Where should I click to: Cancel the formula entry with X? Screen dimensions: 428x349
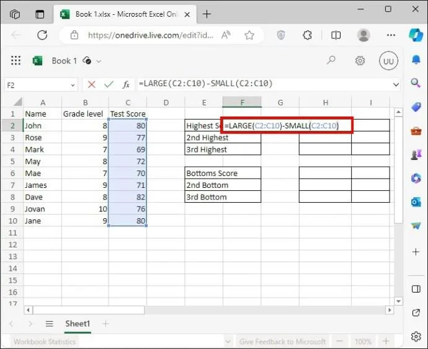[x=91, y=84]
